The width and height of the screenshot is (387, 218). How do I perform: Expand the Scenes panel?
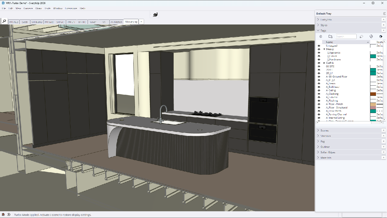point(318,130)
